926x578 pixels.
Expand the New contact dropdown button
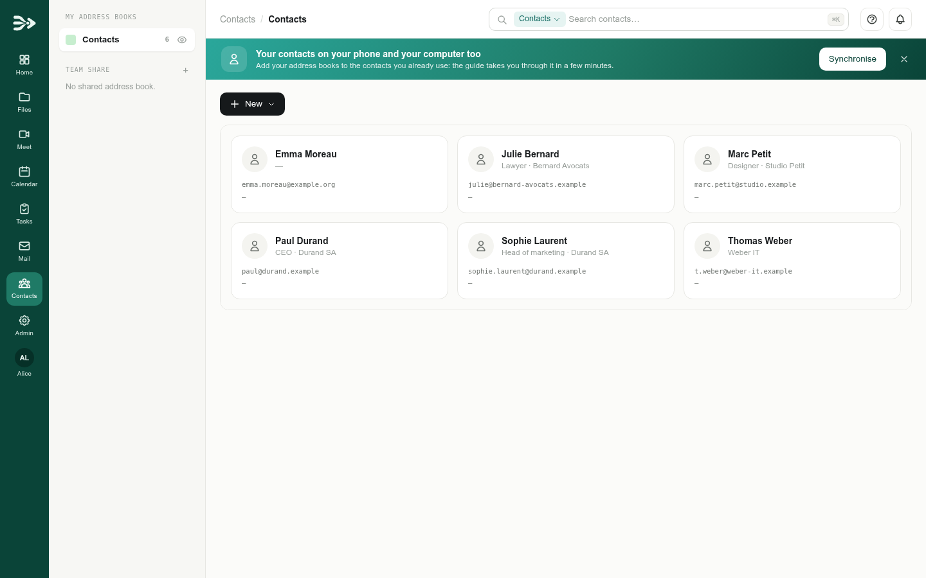coord(252,104)
